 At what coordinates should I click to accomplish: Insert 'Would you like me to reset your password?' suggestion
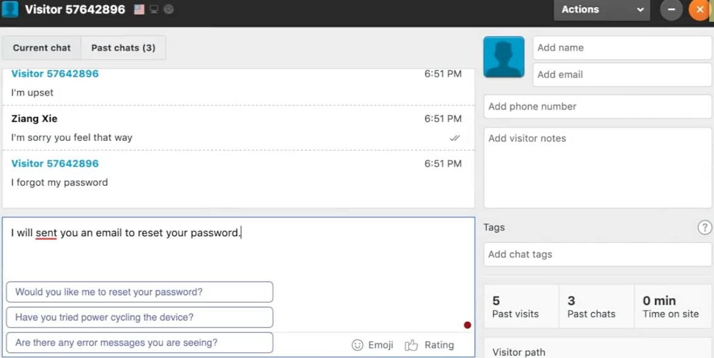pos(140,292)
